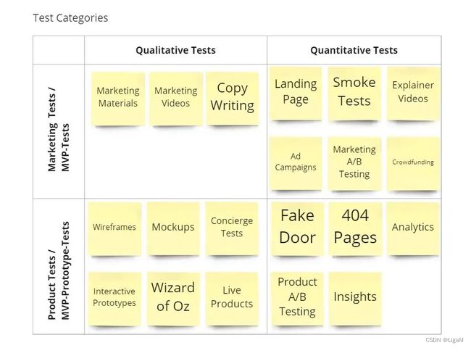This screenshot has height=348, width=471.
Task: Select the Product A/B Testing note
Action: point(297,299)
